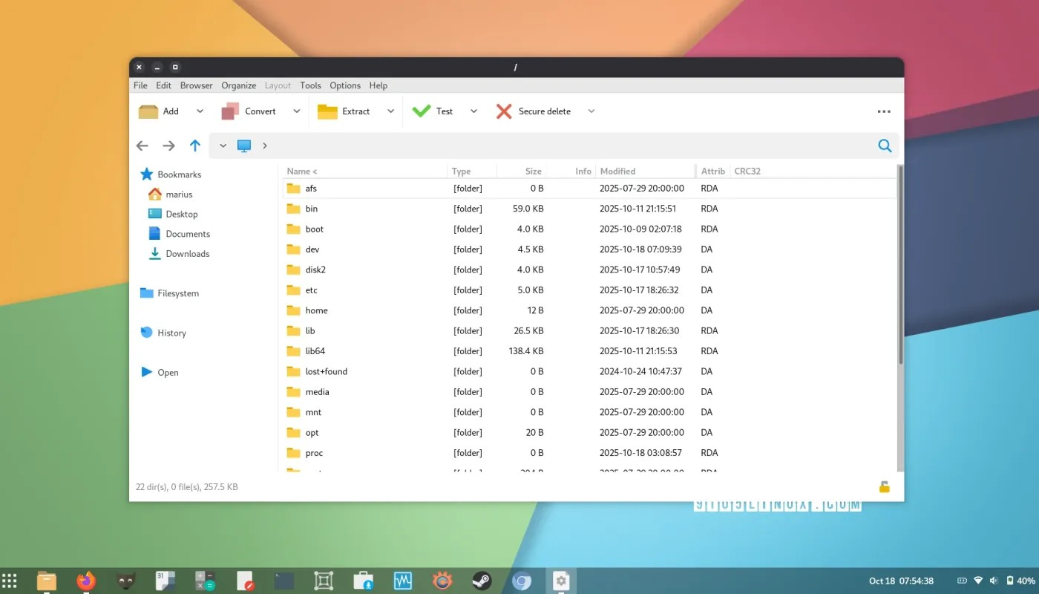Select Downloads bookmark in sidebar
Screen dimensions: 1039x594
coord(187,254)
